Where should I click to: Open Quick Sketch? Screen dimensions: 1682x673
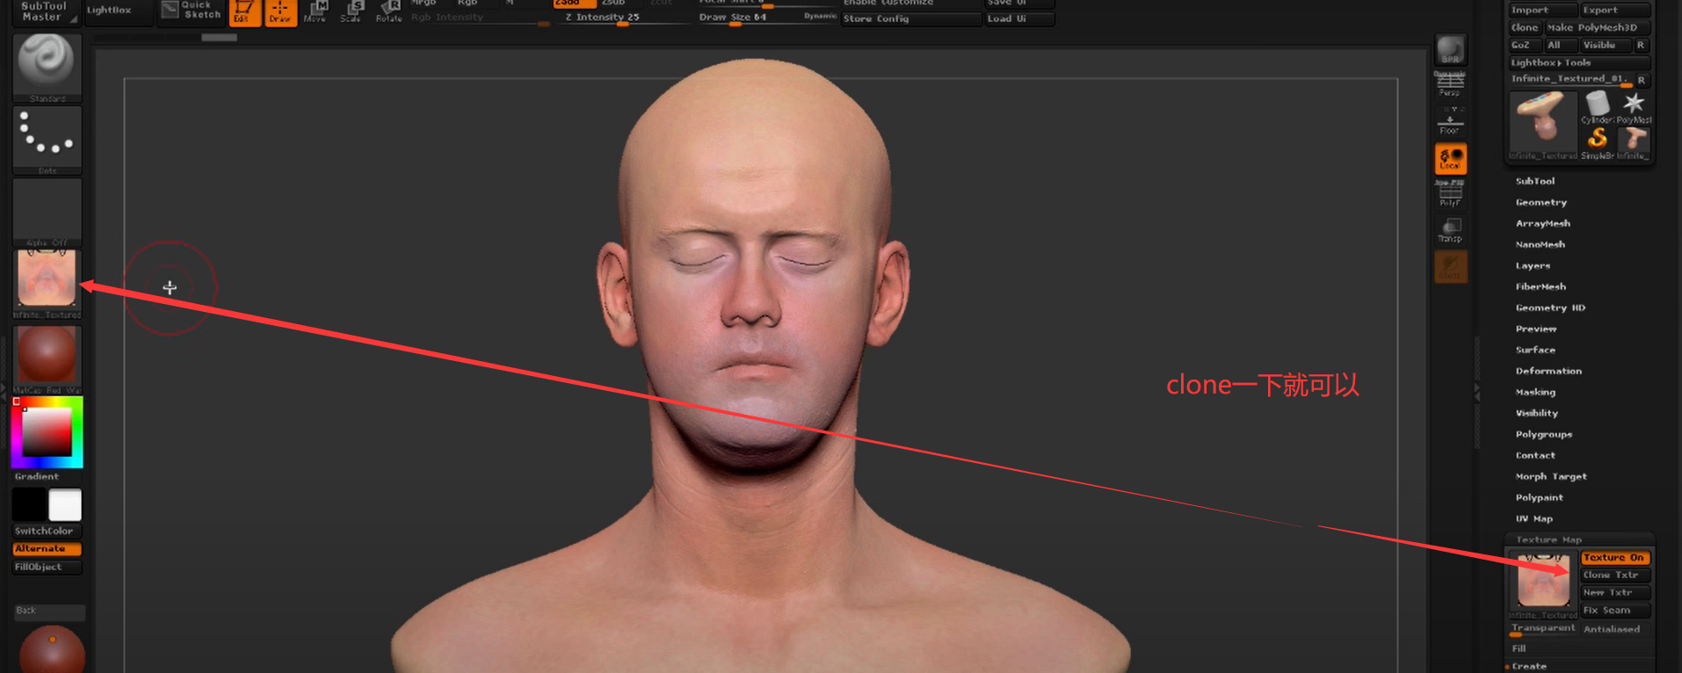pyautogui.click(x=192, y=11)
